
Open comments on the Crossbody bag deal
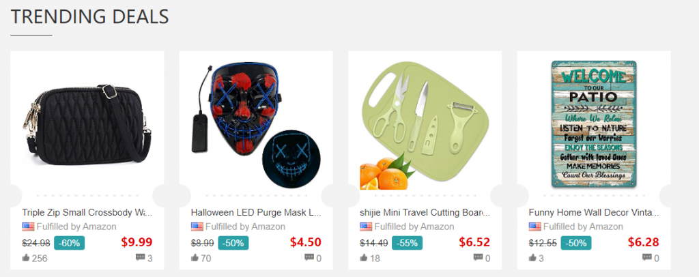(140, 257)
